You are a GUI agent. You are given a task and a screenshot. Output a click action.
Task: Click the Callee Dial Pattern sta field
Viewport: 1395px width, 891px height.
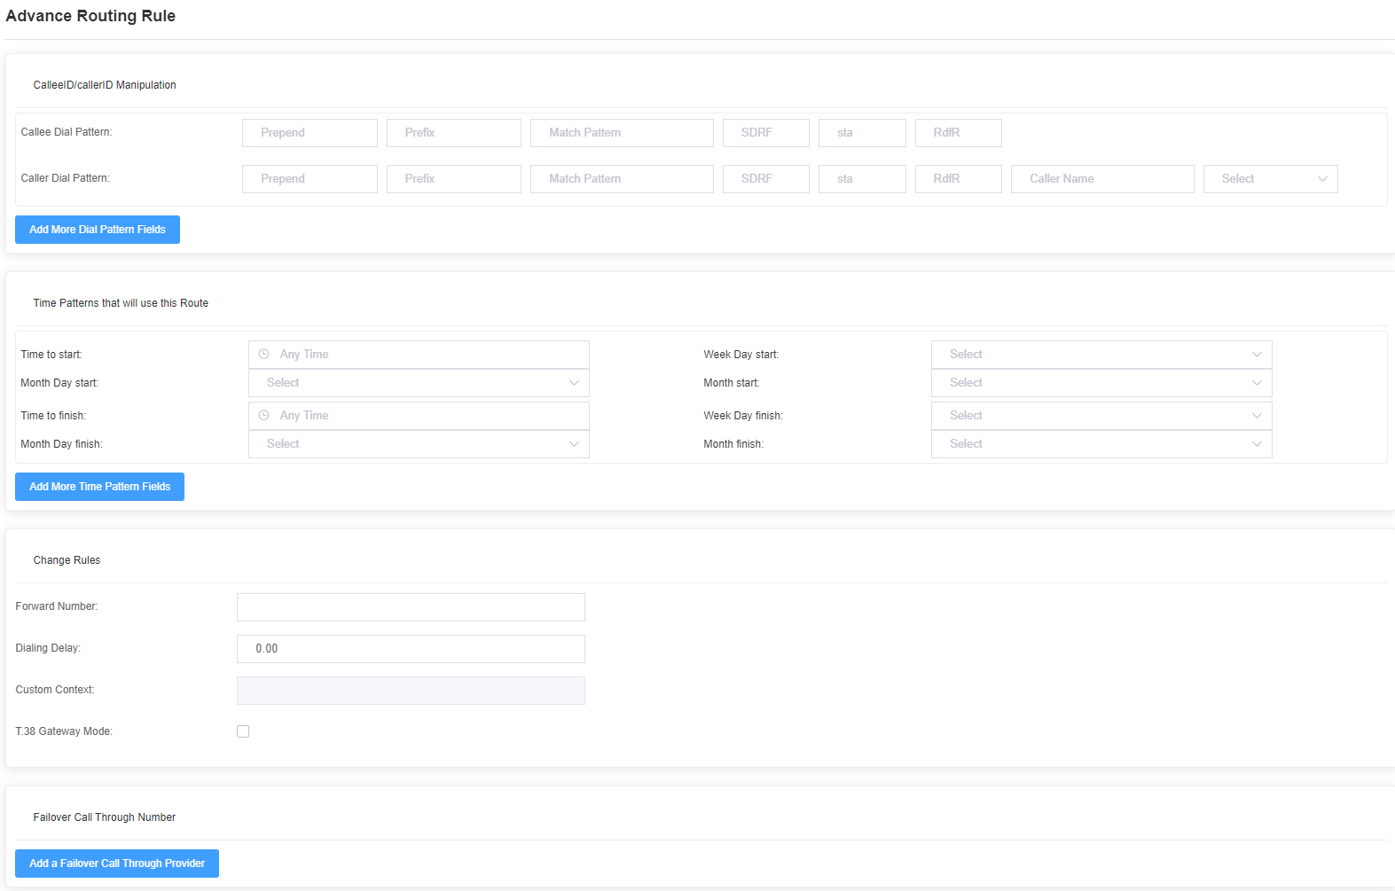point(862,133)
